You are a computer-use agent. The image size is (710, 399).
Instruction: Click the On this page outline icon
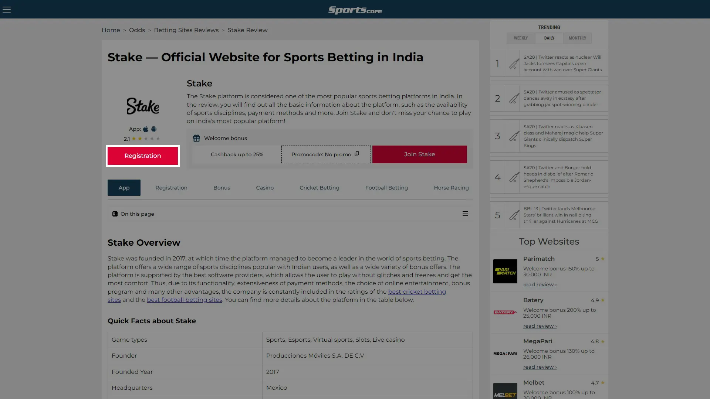pyautogui.click(x=115, y=214)
